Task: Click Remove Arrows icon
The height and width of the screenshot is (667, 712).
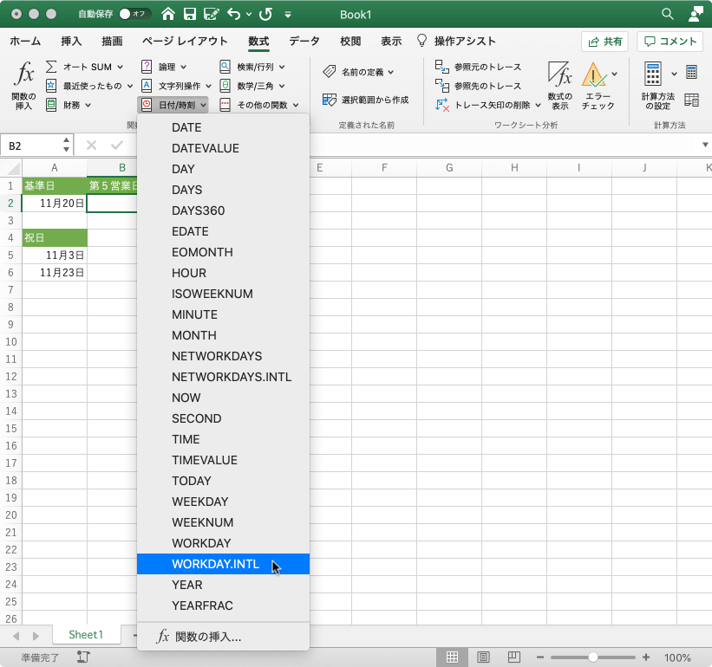Action: coord(441,105)
